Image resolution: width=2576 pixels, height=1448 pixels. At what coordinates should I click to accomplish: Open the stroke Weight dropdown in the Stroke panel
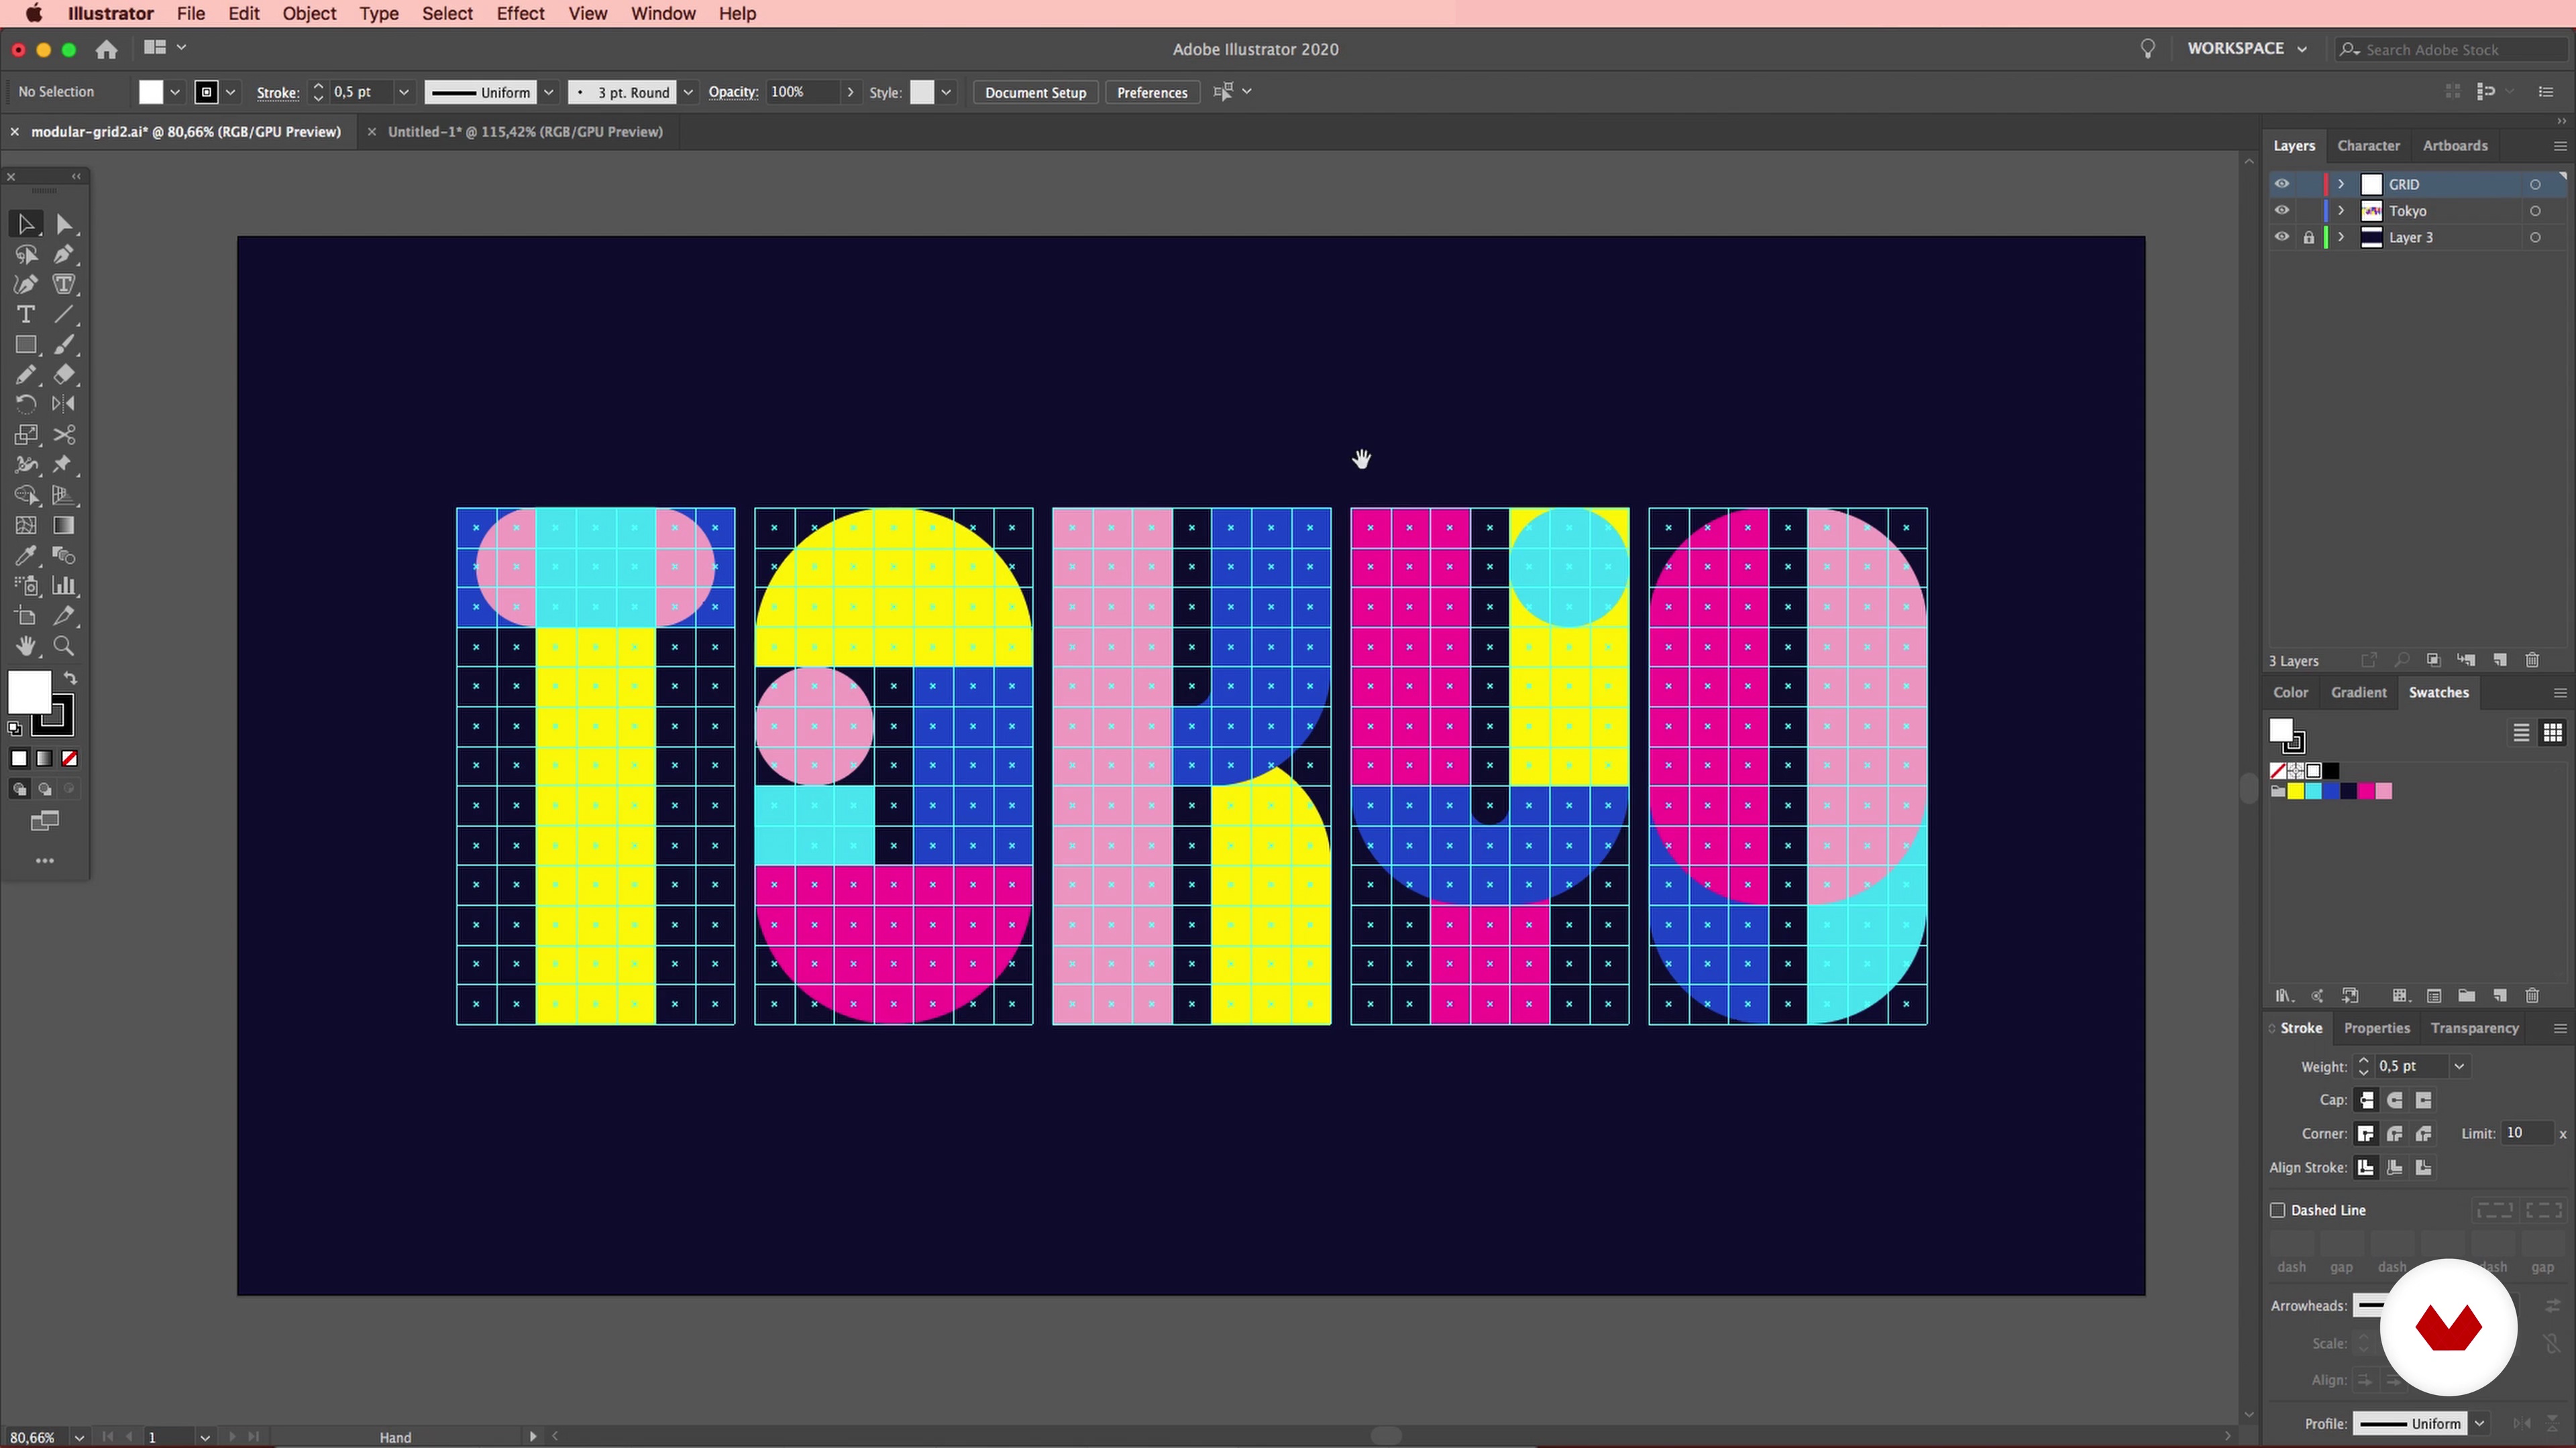(x=2459, y=1067)
